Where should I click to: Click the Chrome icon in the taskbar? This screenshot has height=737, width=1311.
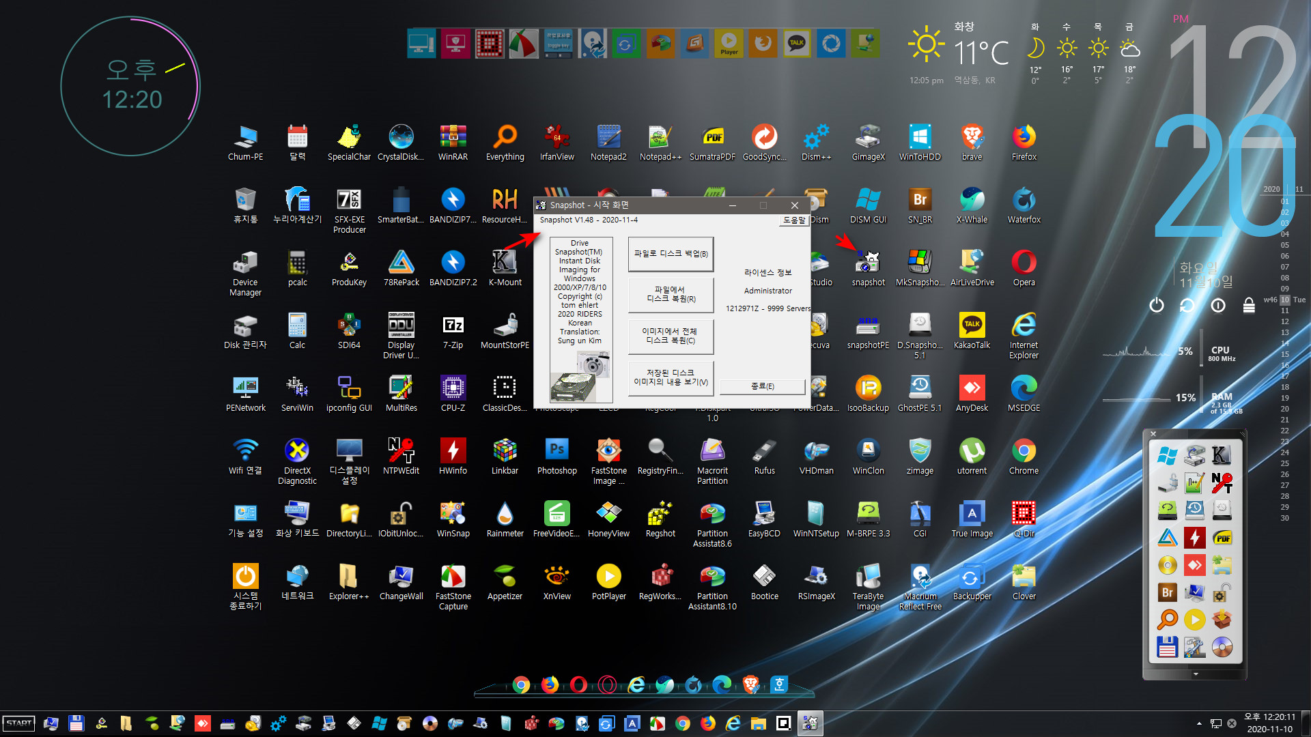coord(683,723)
